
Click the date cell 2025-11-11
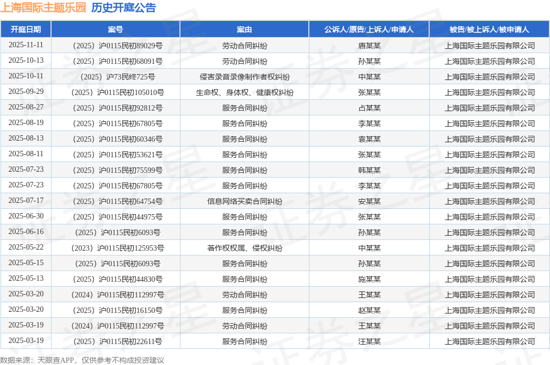[x=26, y=45]
